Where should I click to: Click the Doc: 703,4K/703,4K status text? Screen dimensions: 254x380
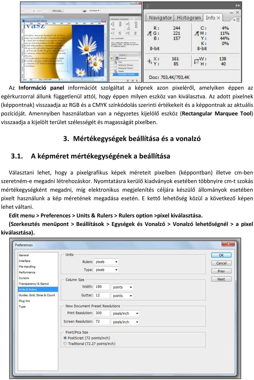click(169, 77)
